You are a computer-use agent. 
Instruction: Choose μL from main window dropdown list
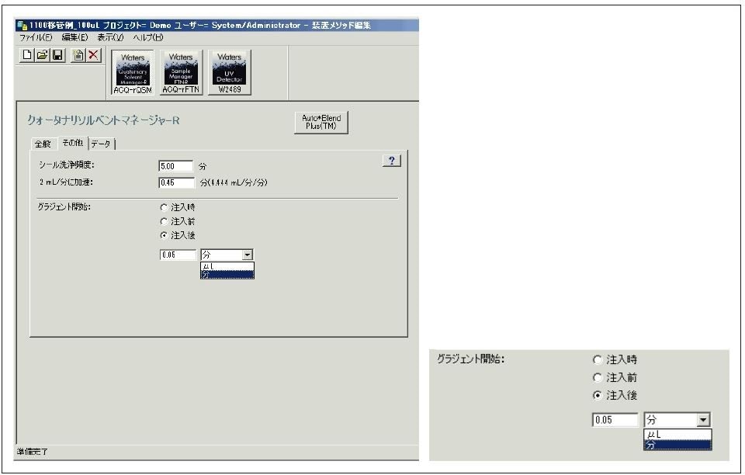click(x=227, y=266)
